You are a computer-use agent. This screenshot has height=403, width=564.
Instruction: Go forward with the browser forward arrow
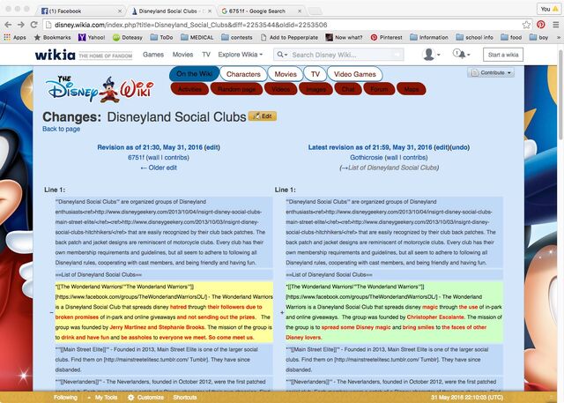click(21, 25)
